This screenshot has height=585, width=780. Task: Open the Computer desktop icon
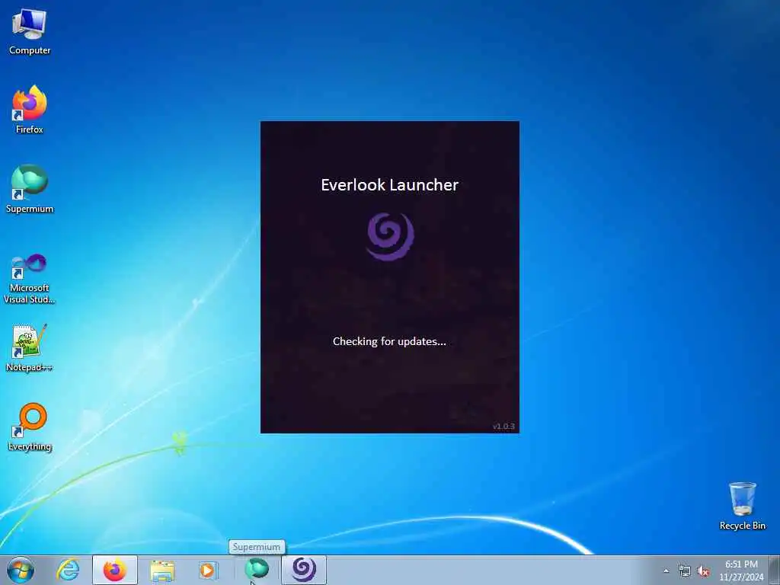[30, 31]
